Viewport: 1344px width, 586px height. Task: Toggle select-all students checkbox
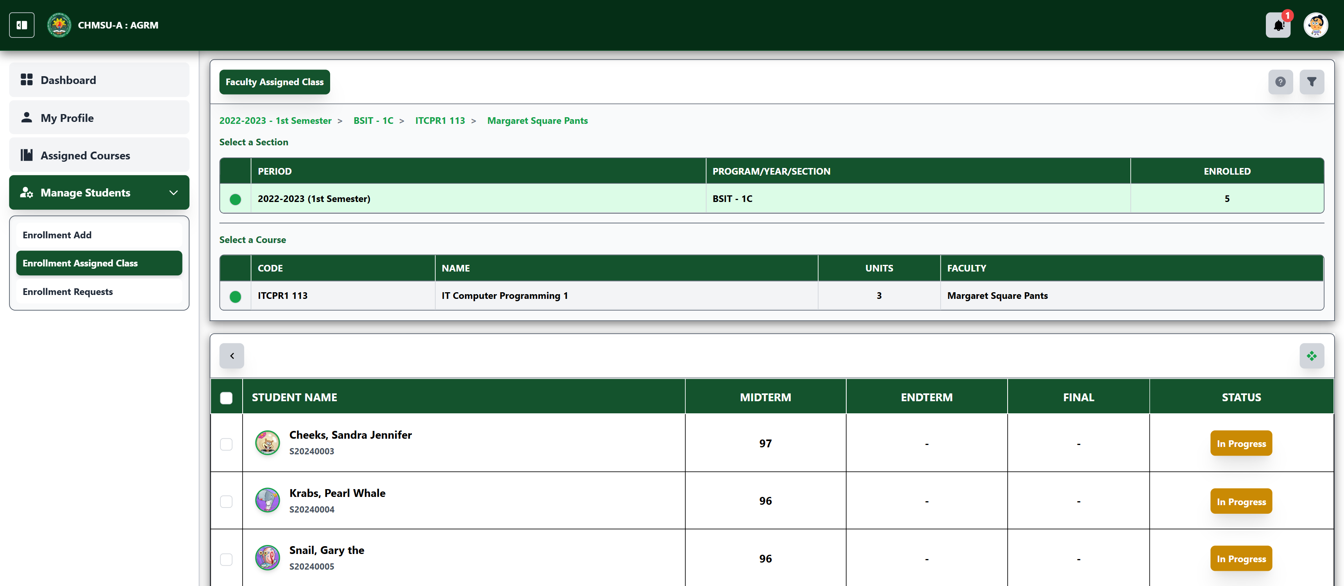point(227,398)
